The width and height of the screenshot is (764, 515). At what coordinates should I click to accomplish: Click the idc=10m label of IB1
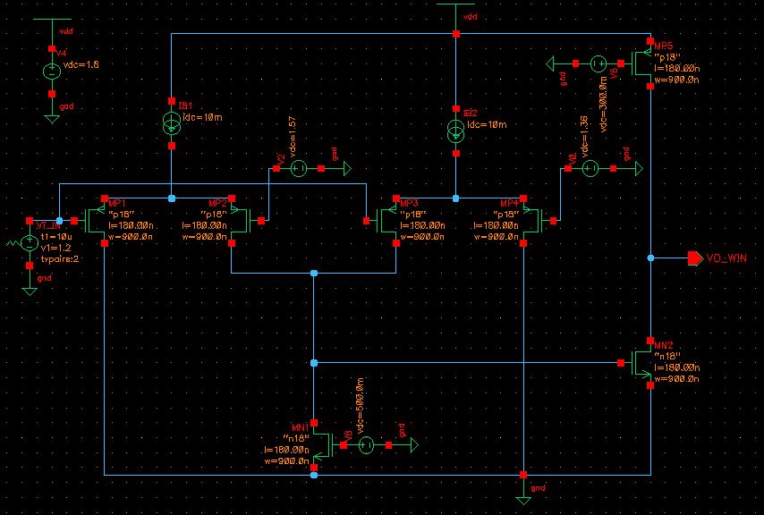(202, 117)
